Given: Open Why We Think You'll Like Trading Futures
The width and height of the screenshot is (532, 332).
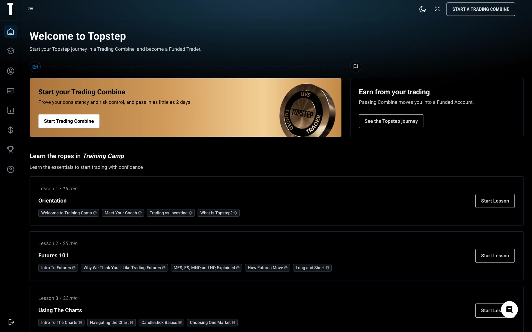Looking at the screenshot, I should [124, 268].
